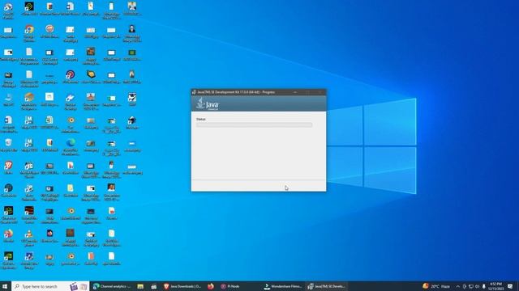Select the This PC desktop icon
Image resolution: width=519 pixels, height=291 pixels.
(x=8, y=100)
